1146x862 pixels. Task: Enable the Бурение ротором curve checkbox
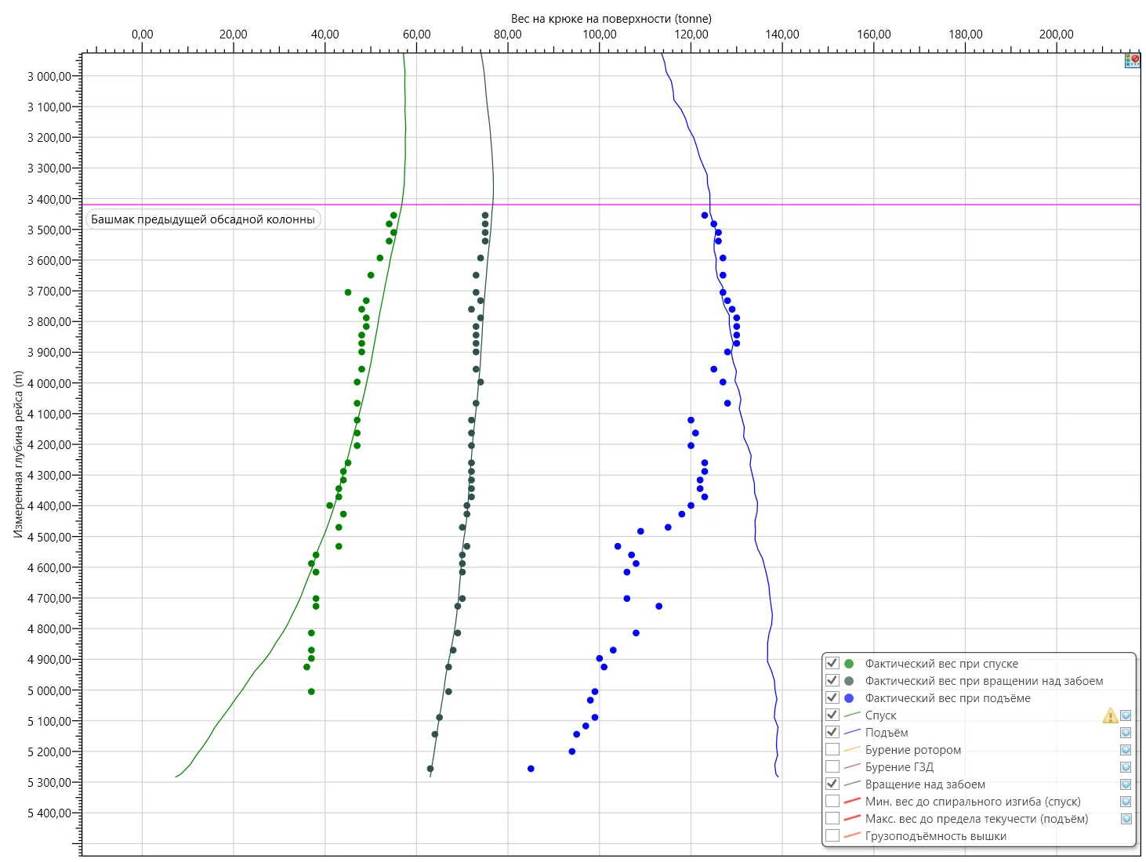pyautogui.click(x=832, y=749)
